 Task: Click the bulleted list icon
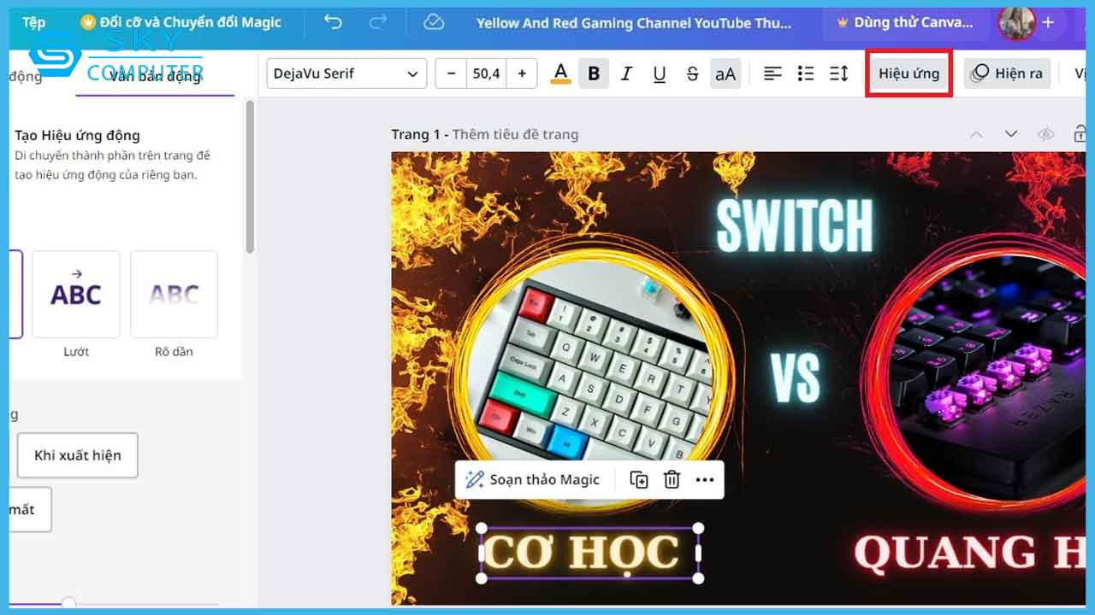pos(806,73)
